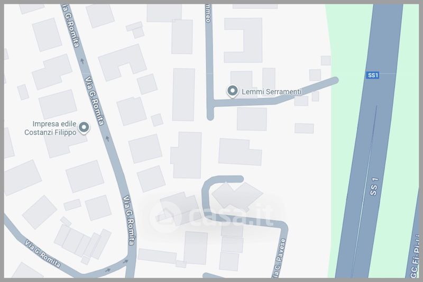
Task: Click the northernmost one-way arrow on Via G.Romita
Action: coord(82,61)
